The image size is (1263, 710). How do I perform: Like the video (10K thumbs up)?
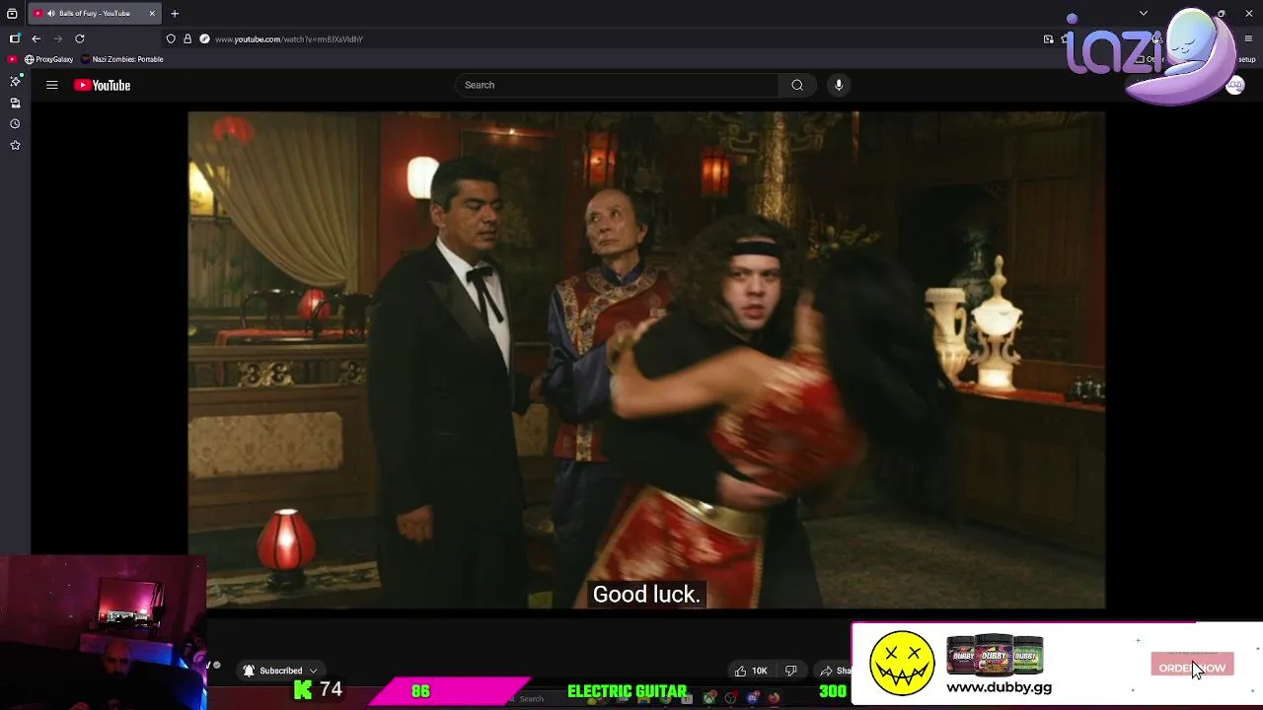coord(751,671)
